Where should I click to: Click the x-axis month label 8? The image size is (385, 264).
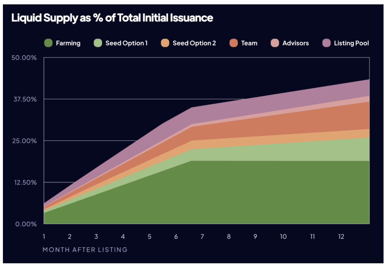click(229, 236)
